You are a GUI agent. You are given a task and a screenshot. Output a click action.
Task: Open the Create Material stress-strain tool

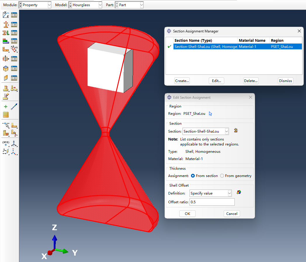[x=6, y=15]
